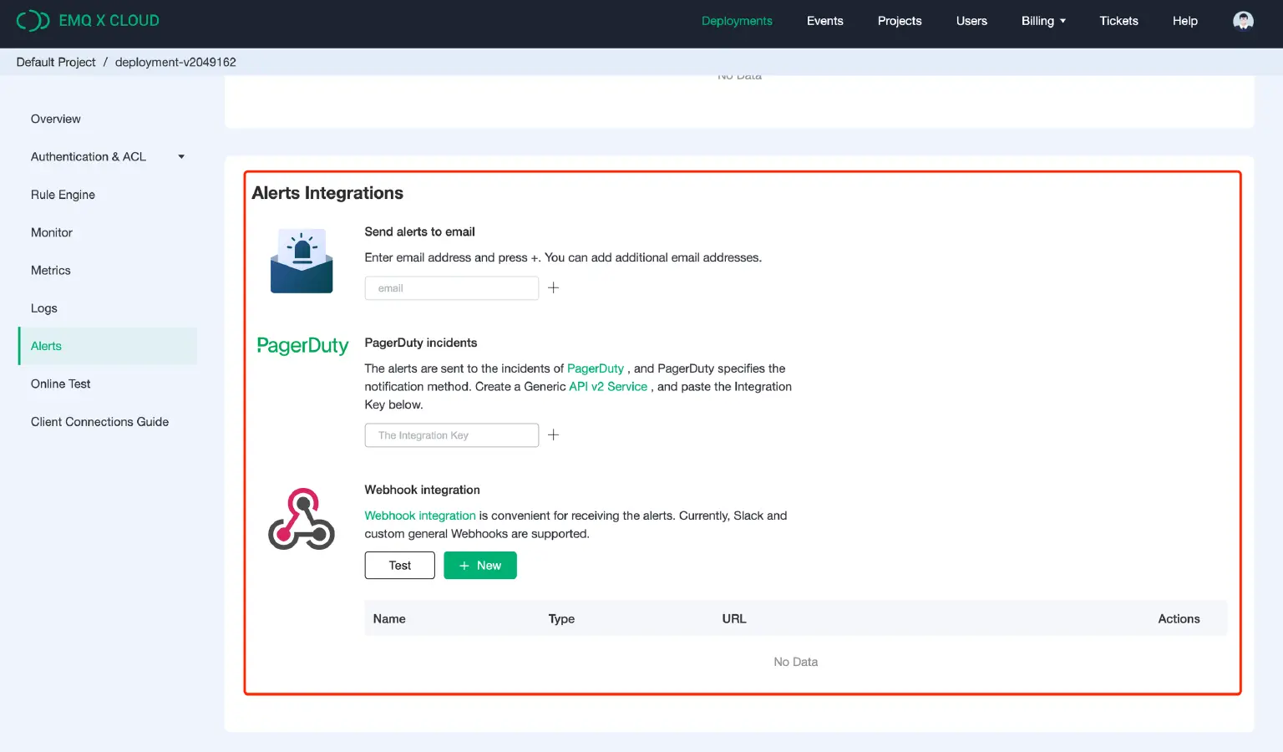This screenshot has height=752, width=1283.
Task: Click inside The Integration Key field
Action: (451, 434)
